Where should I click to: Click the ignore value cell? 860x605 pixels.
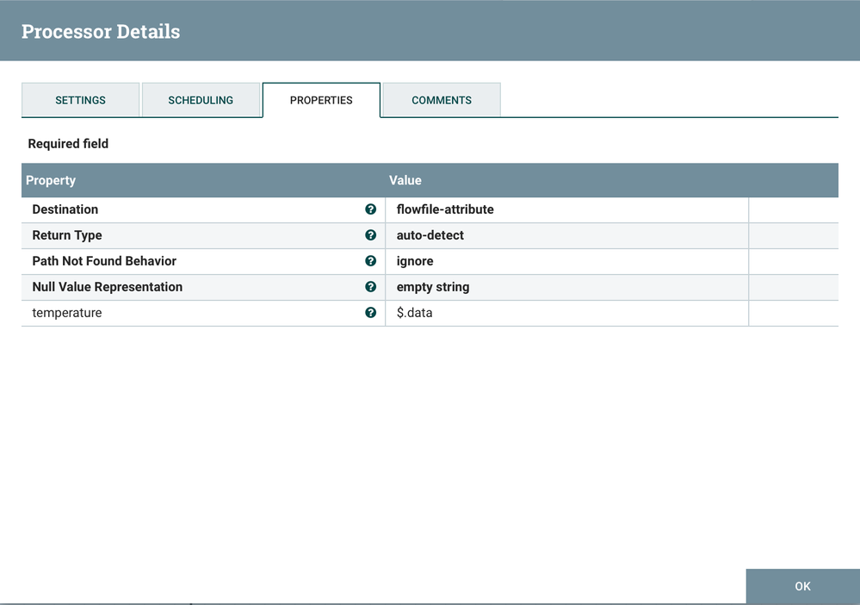[567, 261]
